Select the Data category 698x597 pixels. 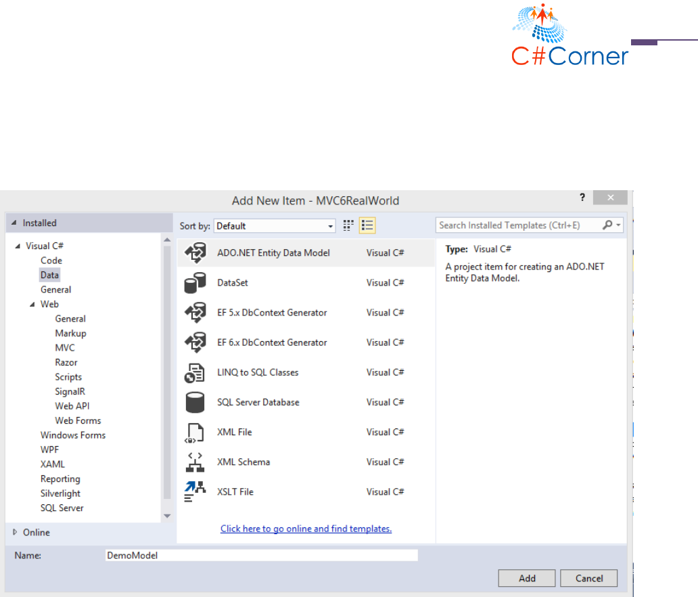pyautogui.click(x=49, y=275)
